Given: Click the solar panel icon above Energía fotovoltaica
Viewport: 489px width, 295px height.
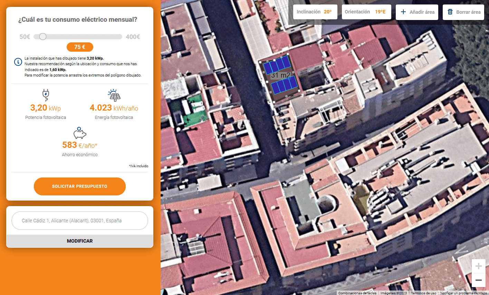Looking at the screenshot, I should coord(114,95).
